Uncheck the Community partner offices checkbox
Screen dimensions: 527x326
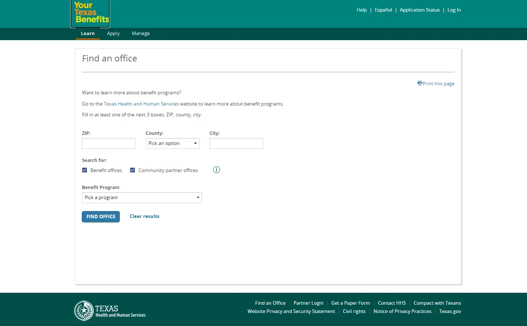tap(132, 170)
